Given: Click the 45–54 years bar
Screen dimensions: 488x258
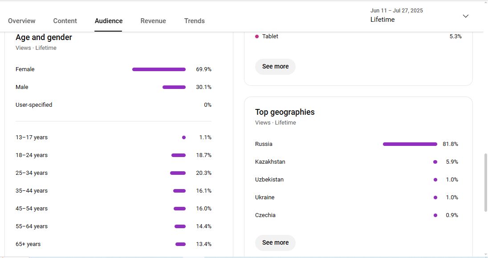Looking at the screenshot, I should [179, 209].
